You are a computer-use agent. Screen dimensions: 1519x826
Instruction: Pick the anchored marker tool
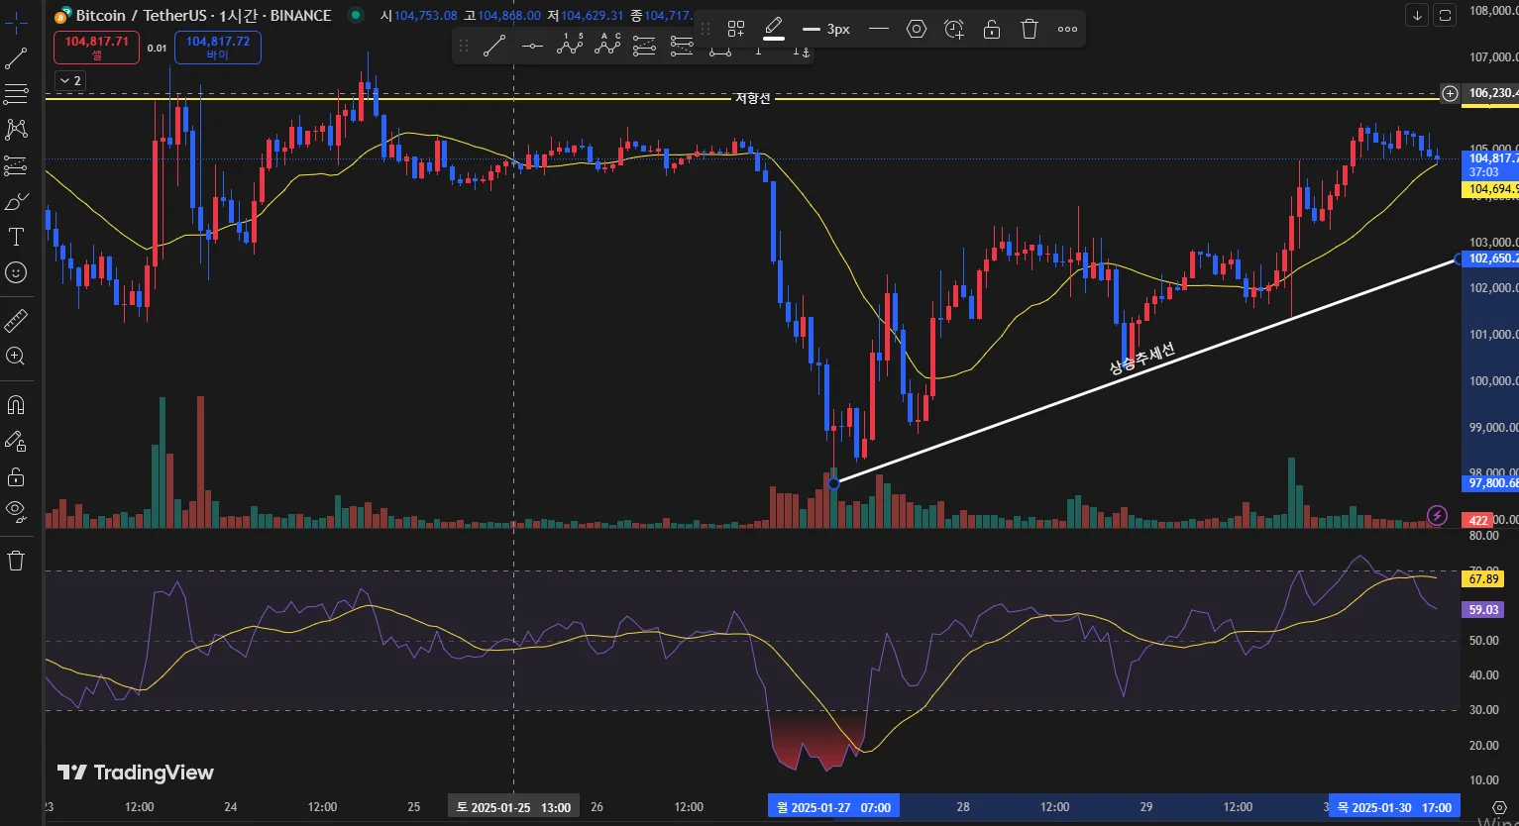[x=802, y=51]
